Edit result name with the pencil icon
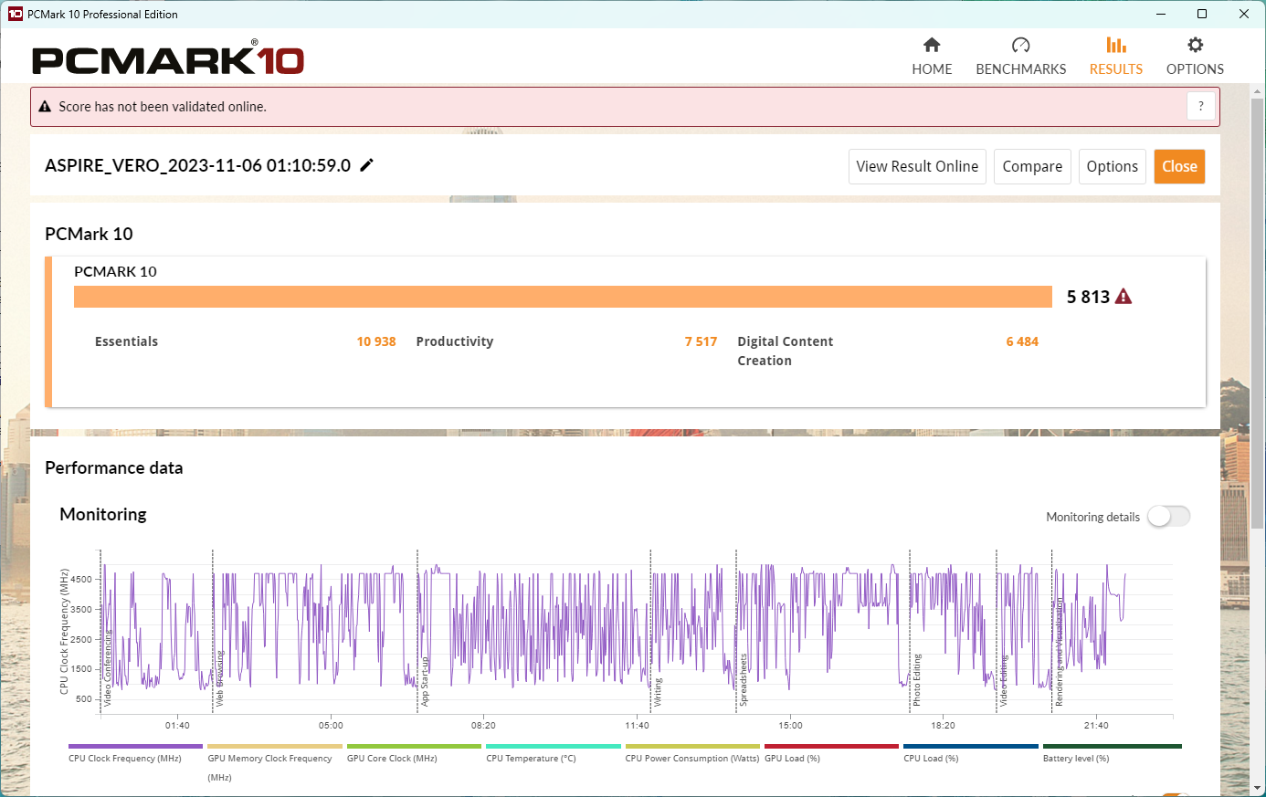The height and width of the screenshot is (797, 1266). pyautogui.click(x=367, y=165)
